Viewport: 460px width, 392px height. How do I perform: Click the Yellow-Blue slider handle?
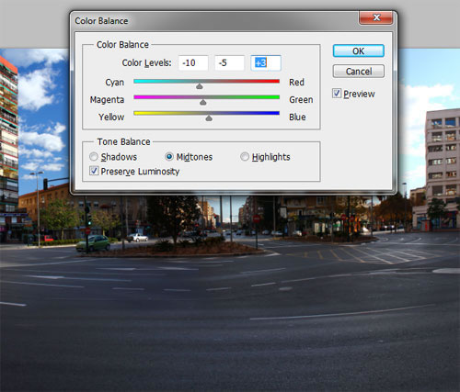tap(209, 118)
